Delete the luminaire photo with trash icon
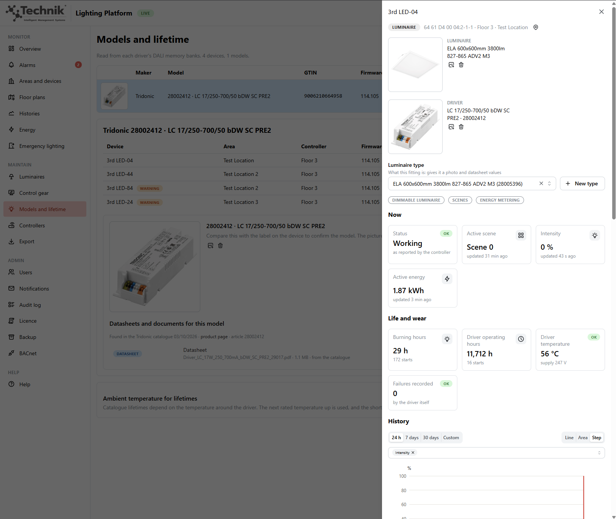Screen dimensions: 616x519 [461, 65]
